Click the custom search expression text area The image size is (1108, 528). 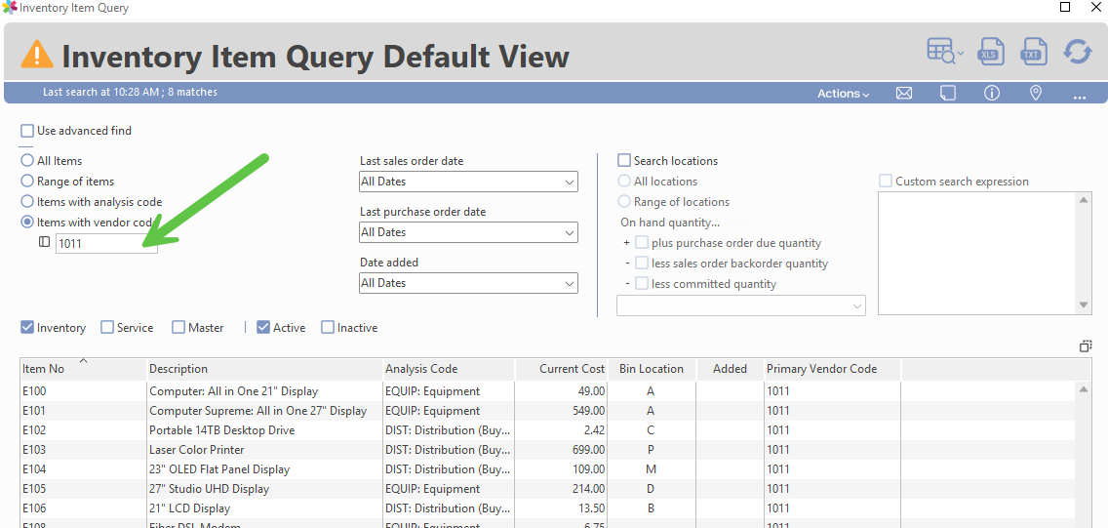tap(978, 254)
